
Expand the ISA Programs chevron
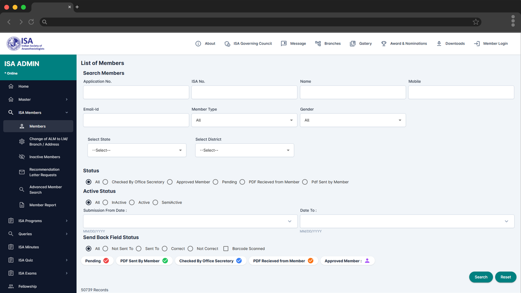[67, 221]
